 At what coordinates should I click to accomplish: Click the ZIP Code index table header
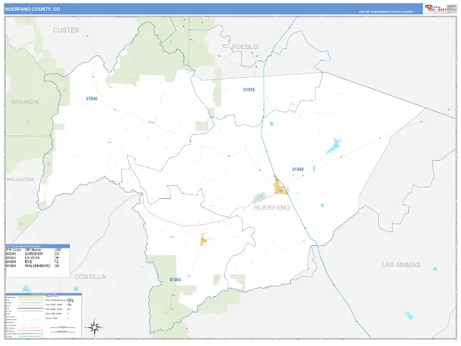click(x=37, y=246)
